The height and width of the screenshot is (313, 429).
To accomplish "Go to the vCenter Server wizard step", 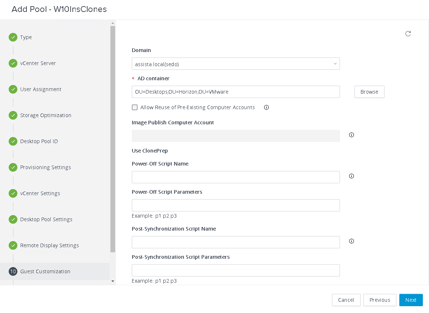I will pyautogui.click(x=38, y=63).
